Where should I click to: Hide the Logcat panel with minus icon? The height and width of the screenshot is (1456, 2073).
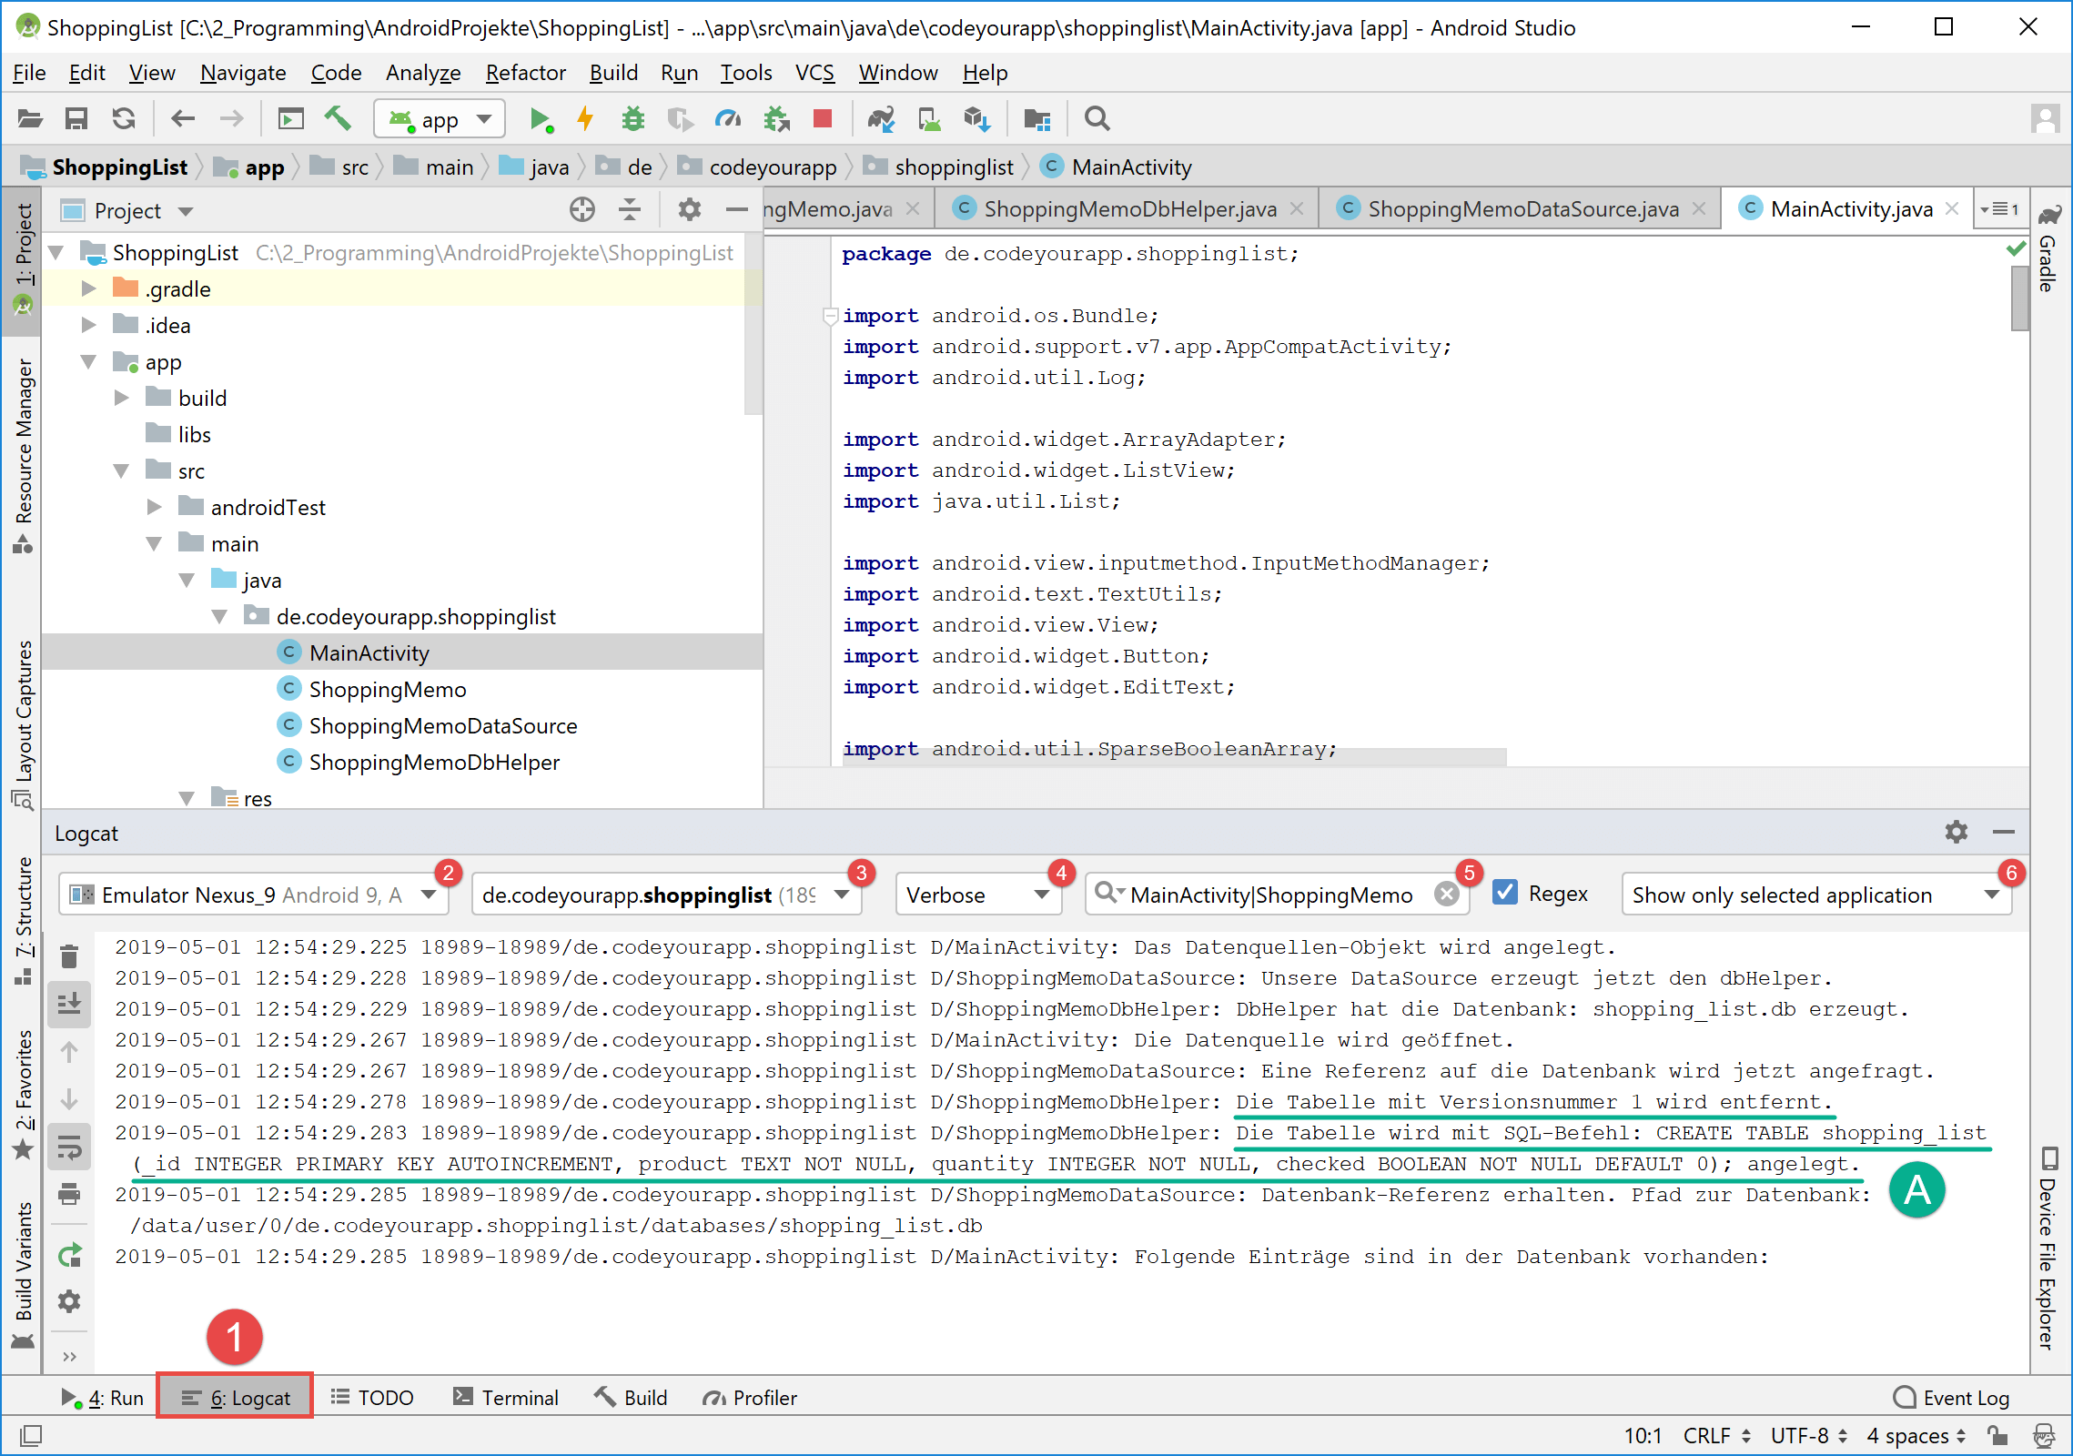pos(2003,832)
